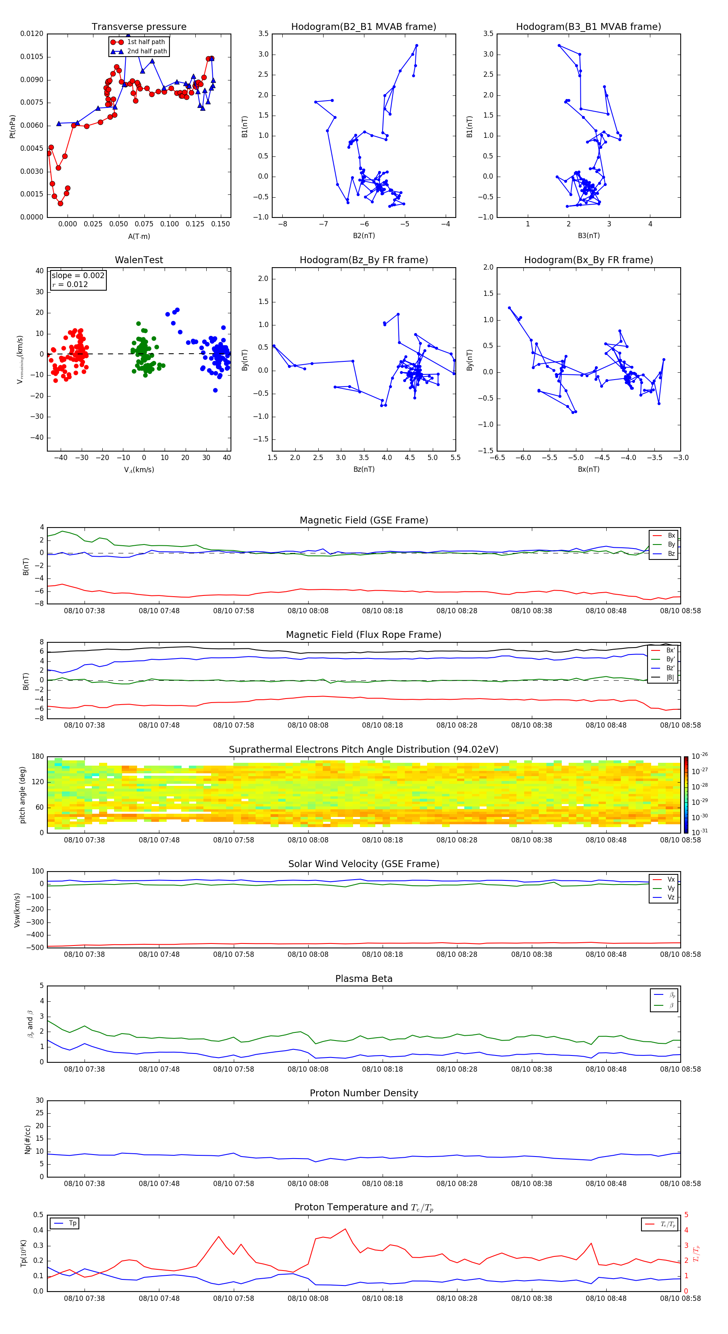Select 'By' in the GSE Frame legend

(x=664, y=544)
